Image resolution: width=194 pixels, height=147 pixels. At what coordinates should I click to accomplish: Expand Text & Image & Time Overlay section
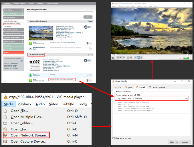[14, 34]
